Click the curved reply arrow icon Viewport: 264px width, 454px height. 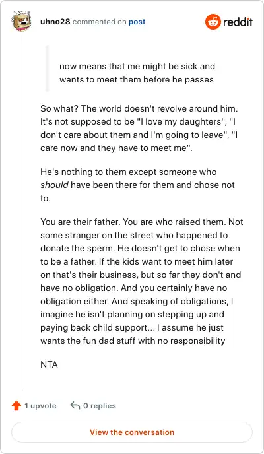(x=75, y=405)
